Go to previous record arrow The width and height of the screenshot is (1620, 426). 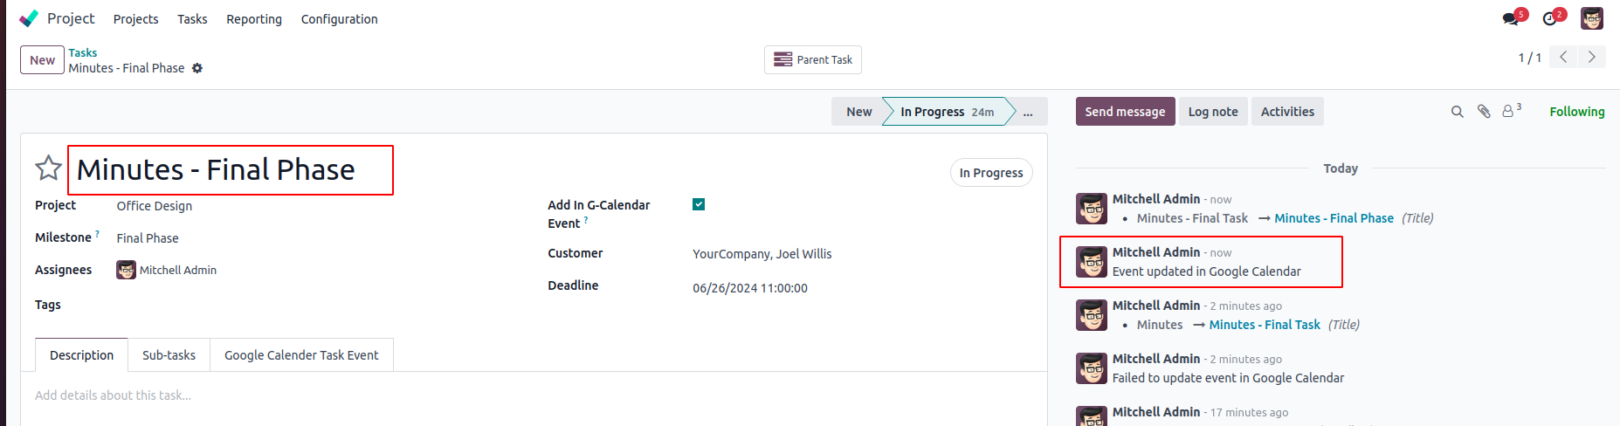[1563, 57]
